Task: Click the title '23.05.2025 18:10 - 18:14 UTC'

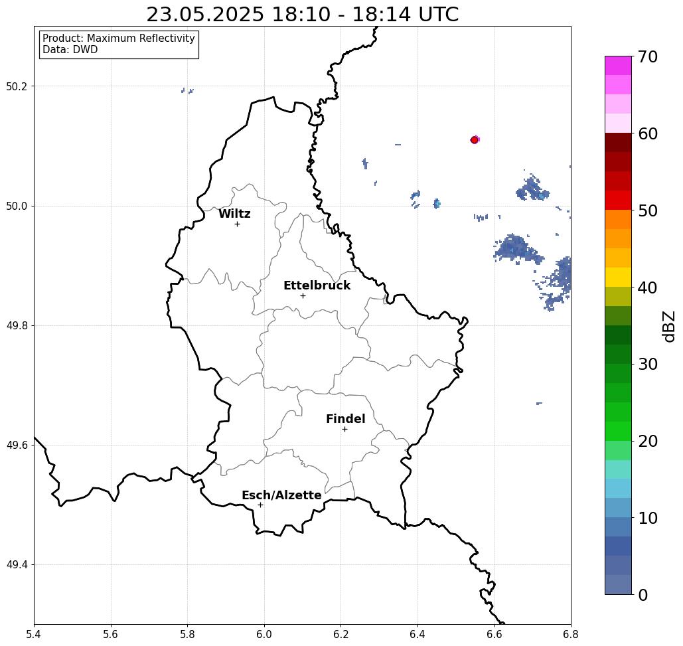Action: pyautogui.click(x=302, y=15)
